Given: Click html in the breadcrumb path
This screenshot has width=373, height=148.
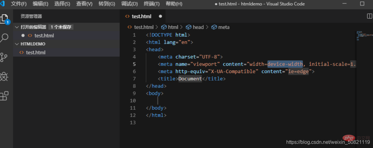Looking at the screenshot, I should pos(173,27).
